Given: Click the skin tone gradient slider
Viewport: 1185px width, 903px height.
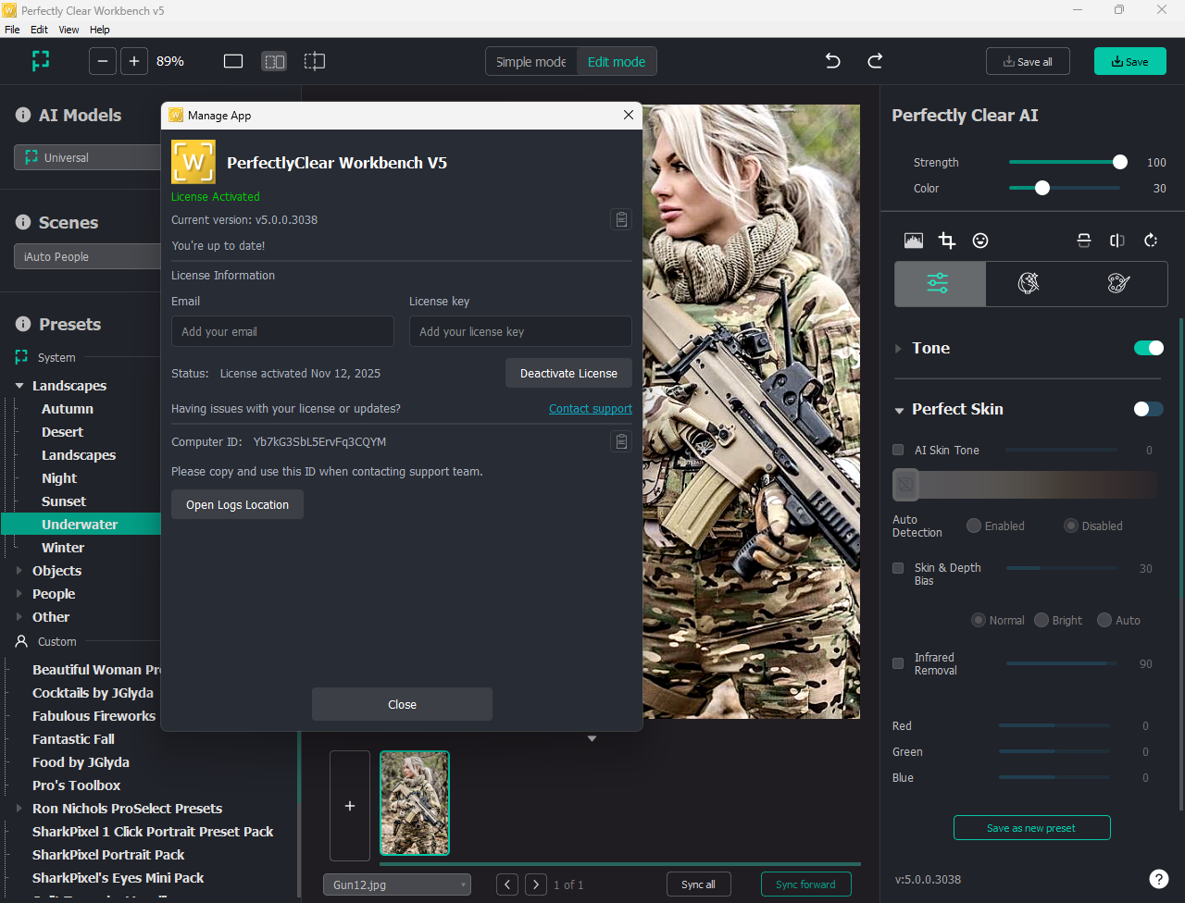Looking at the screenshot, I should [x=1025, y=485].
